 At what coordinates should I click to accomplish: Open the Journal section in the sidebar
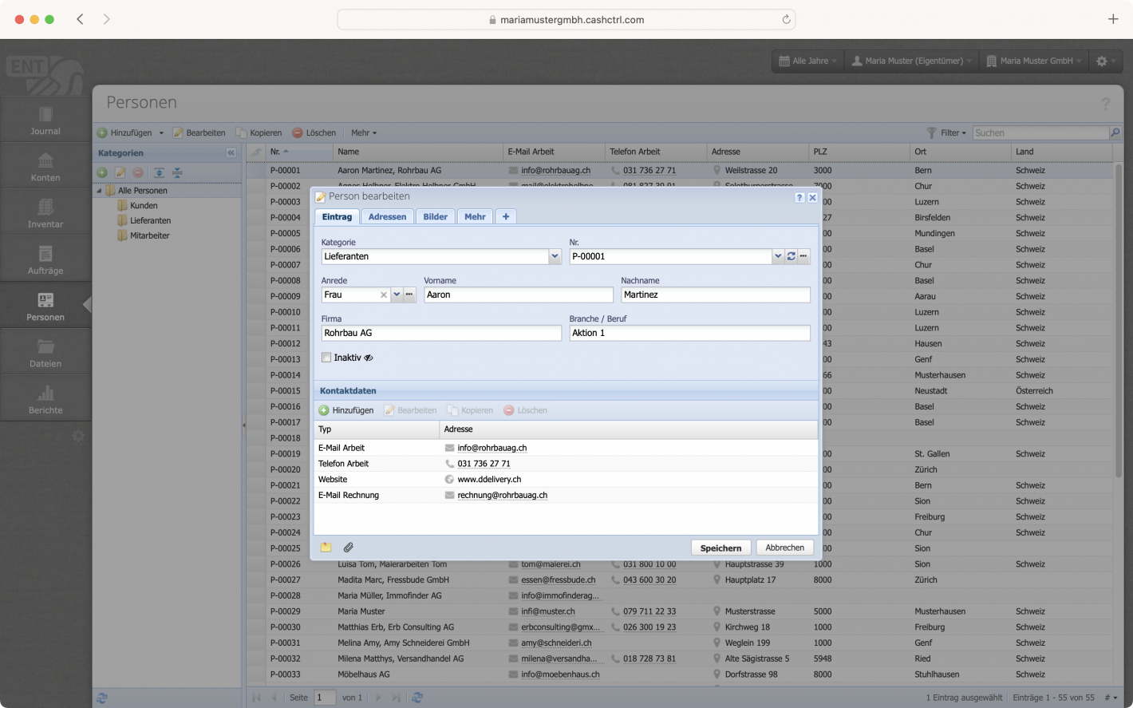(x=45, y=120)
